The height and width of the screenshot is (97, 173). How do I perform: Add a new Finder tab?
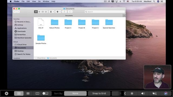(x=124, y=16)
